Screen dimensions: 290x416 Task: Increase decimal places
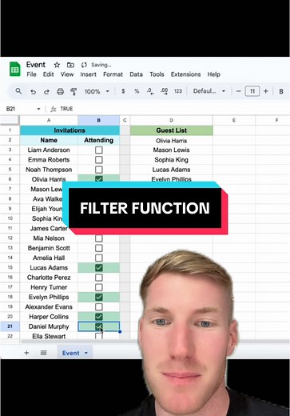click(165, 91)
